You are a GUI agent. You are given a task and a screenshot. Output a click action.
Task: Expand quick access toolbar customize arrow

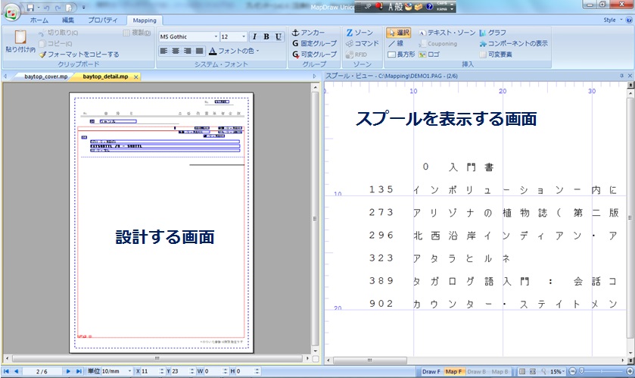[x=84, y=8]
